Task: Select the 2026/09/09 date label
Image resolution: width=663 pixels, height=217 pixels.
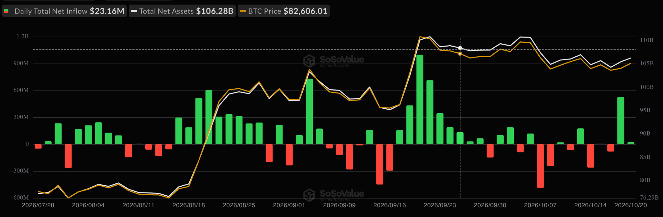Action: pyautogui.click(x=339, y=205)
